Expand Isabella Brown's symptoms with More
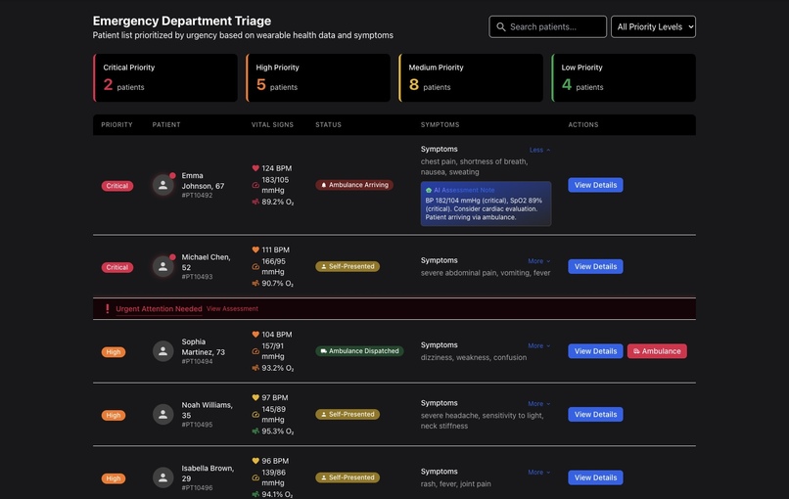The image size is (789, 499). click(539, 473)
